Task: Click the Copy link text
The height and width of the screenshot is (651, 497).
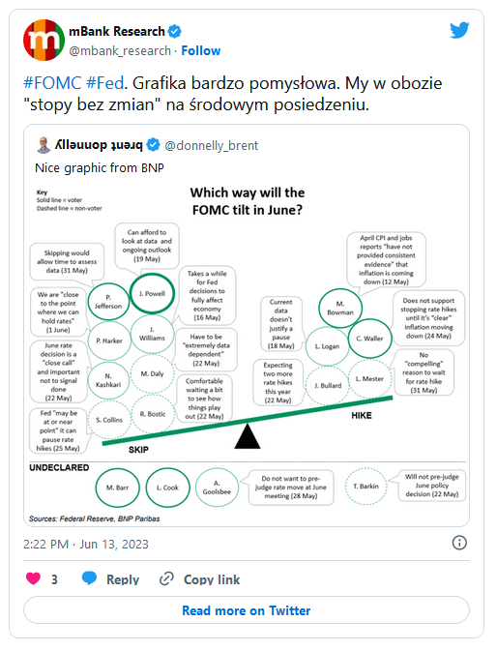Action: [x=212, y=579]
